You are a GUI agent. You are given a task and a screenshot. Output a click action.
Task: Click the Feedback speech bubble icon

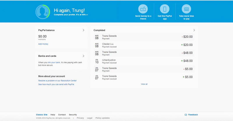pos(186,115)
